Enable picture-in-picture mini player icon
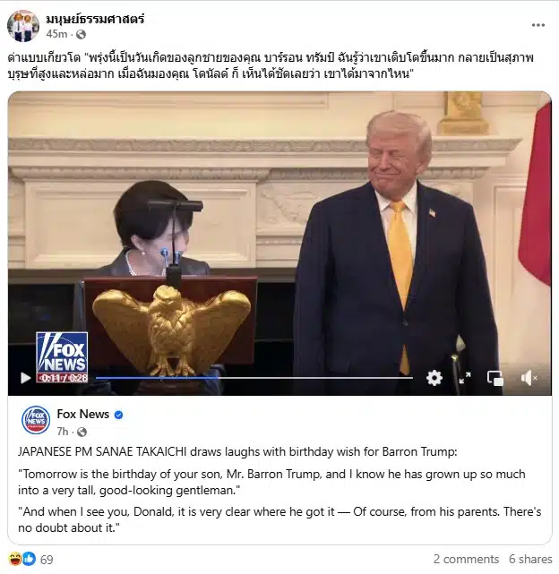Viewport: 559px width, 574px height. click(x=495, y=378)
